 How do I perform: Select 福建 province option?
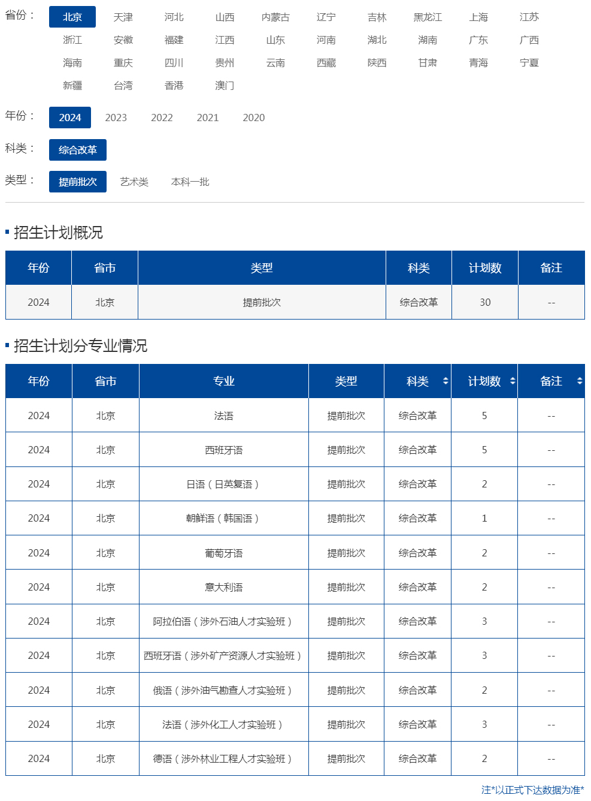174,40
